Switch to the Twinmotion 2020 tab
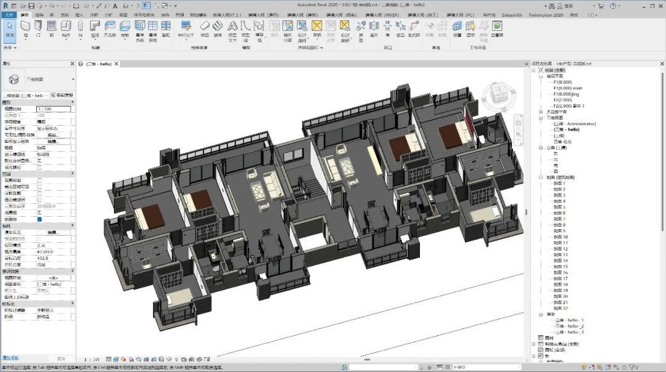The image size is (666, 372). tap(546, 14)
